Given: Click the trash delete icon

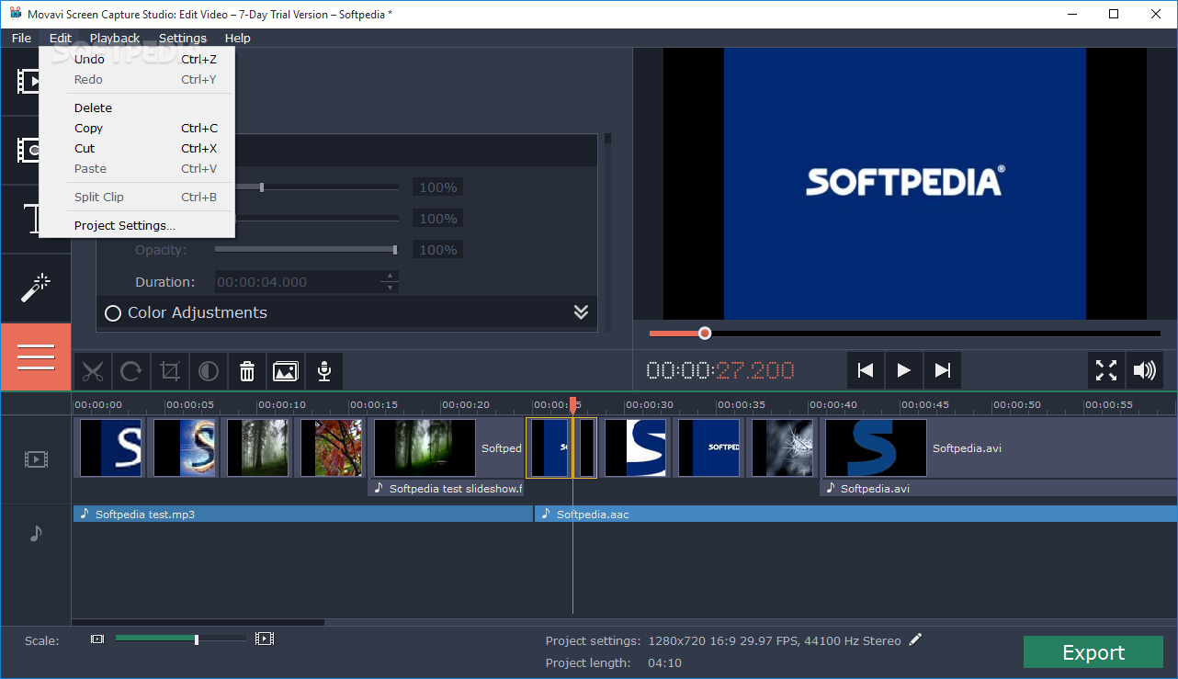Looking at the screenshot, I should (246, 371).
